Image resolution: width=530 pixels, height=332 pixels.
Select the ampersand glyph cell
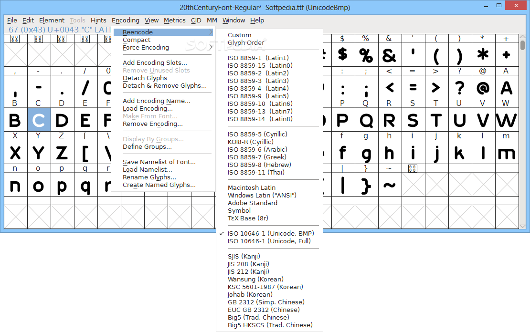pos(389,54)
